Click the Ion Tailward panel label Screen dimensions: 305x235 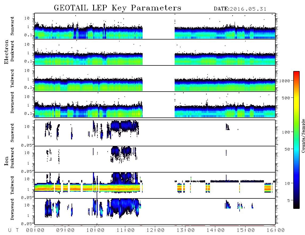click(x=12, y=185)
